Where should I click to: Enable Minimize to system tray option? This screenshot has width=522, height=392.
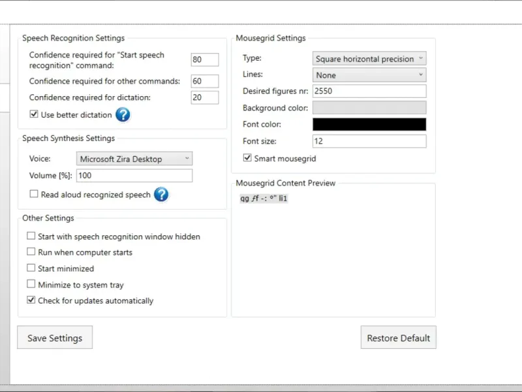[31, 285]
